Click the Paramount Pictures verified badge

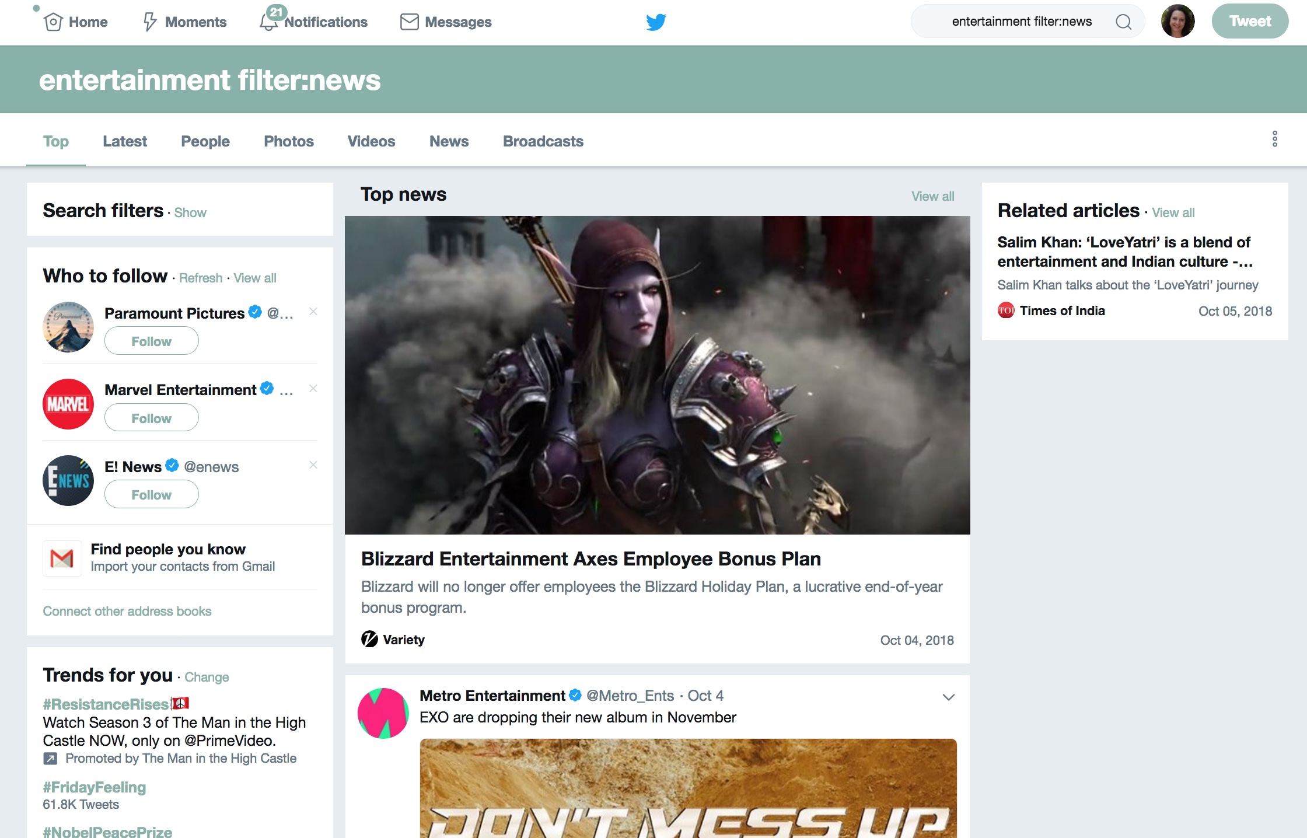coord(255,312)
